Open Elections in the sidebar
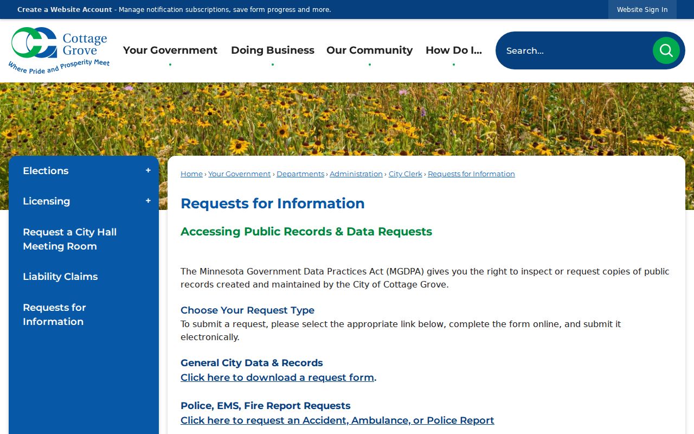The height and width of the screenshot is (434, 694). point(46,171)
